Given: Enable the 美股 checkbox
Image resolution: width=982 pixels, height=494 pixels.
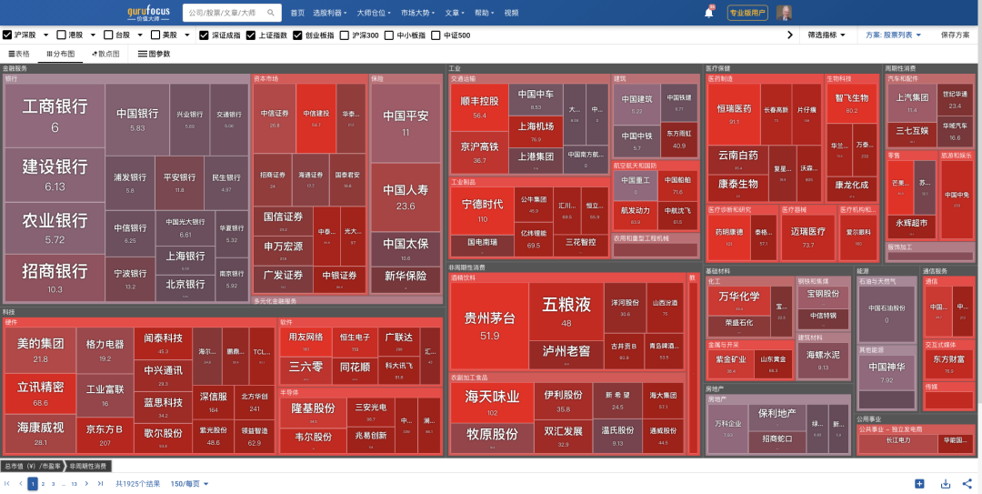Looking at the screenshot, I should [155, 35].
